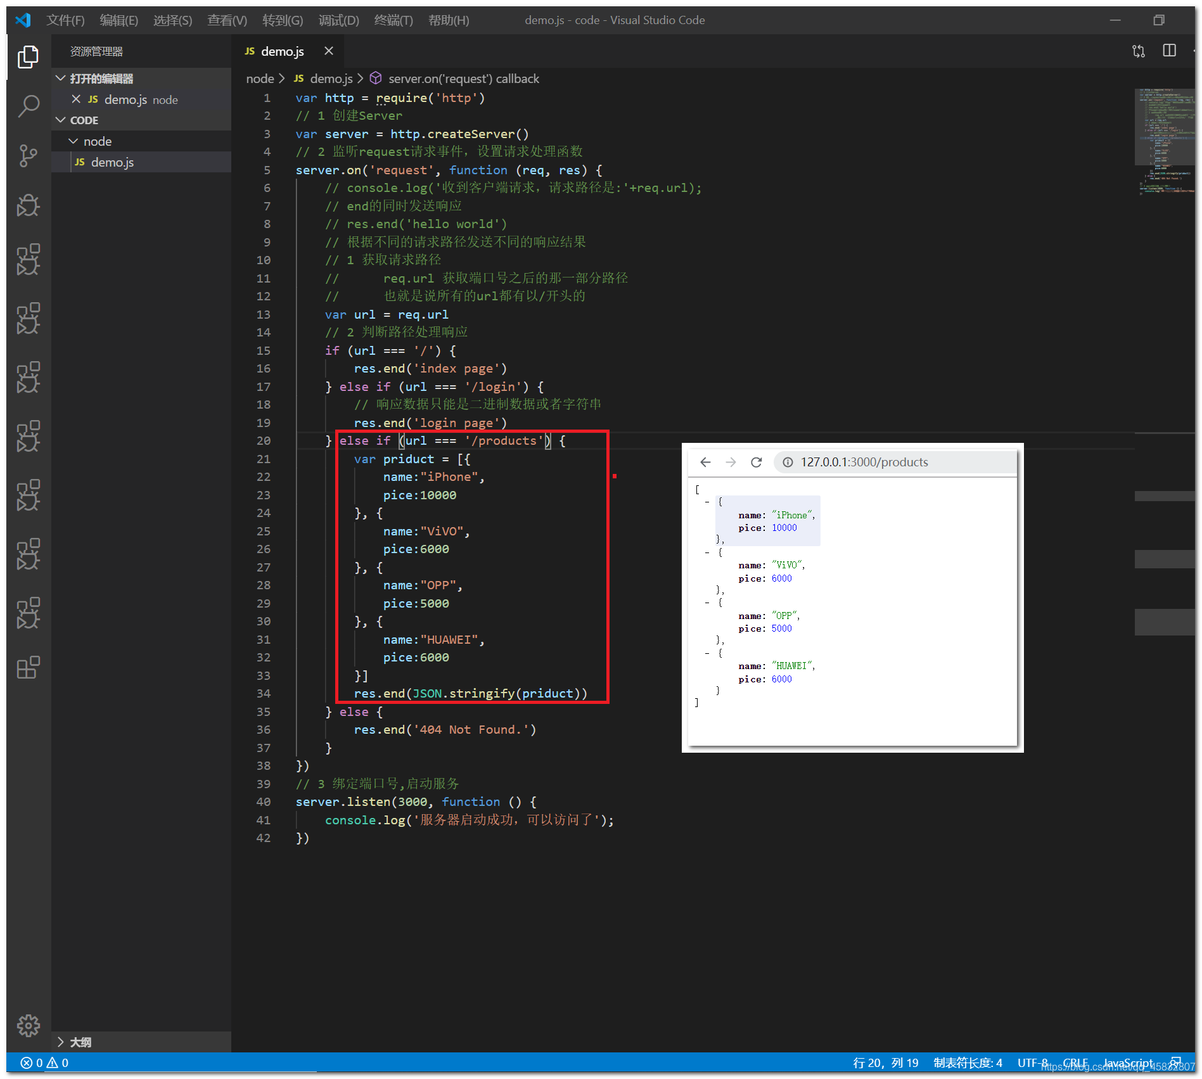1202x1079 pixels.
Task: Click the compare changes icon in editor toolbar
Action: pyautogui.click(x=1139, y=51)
